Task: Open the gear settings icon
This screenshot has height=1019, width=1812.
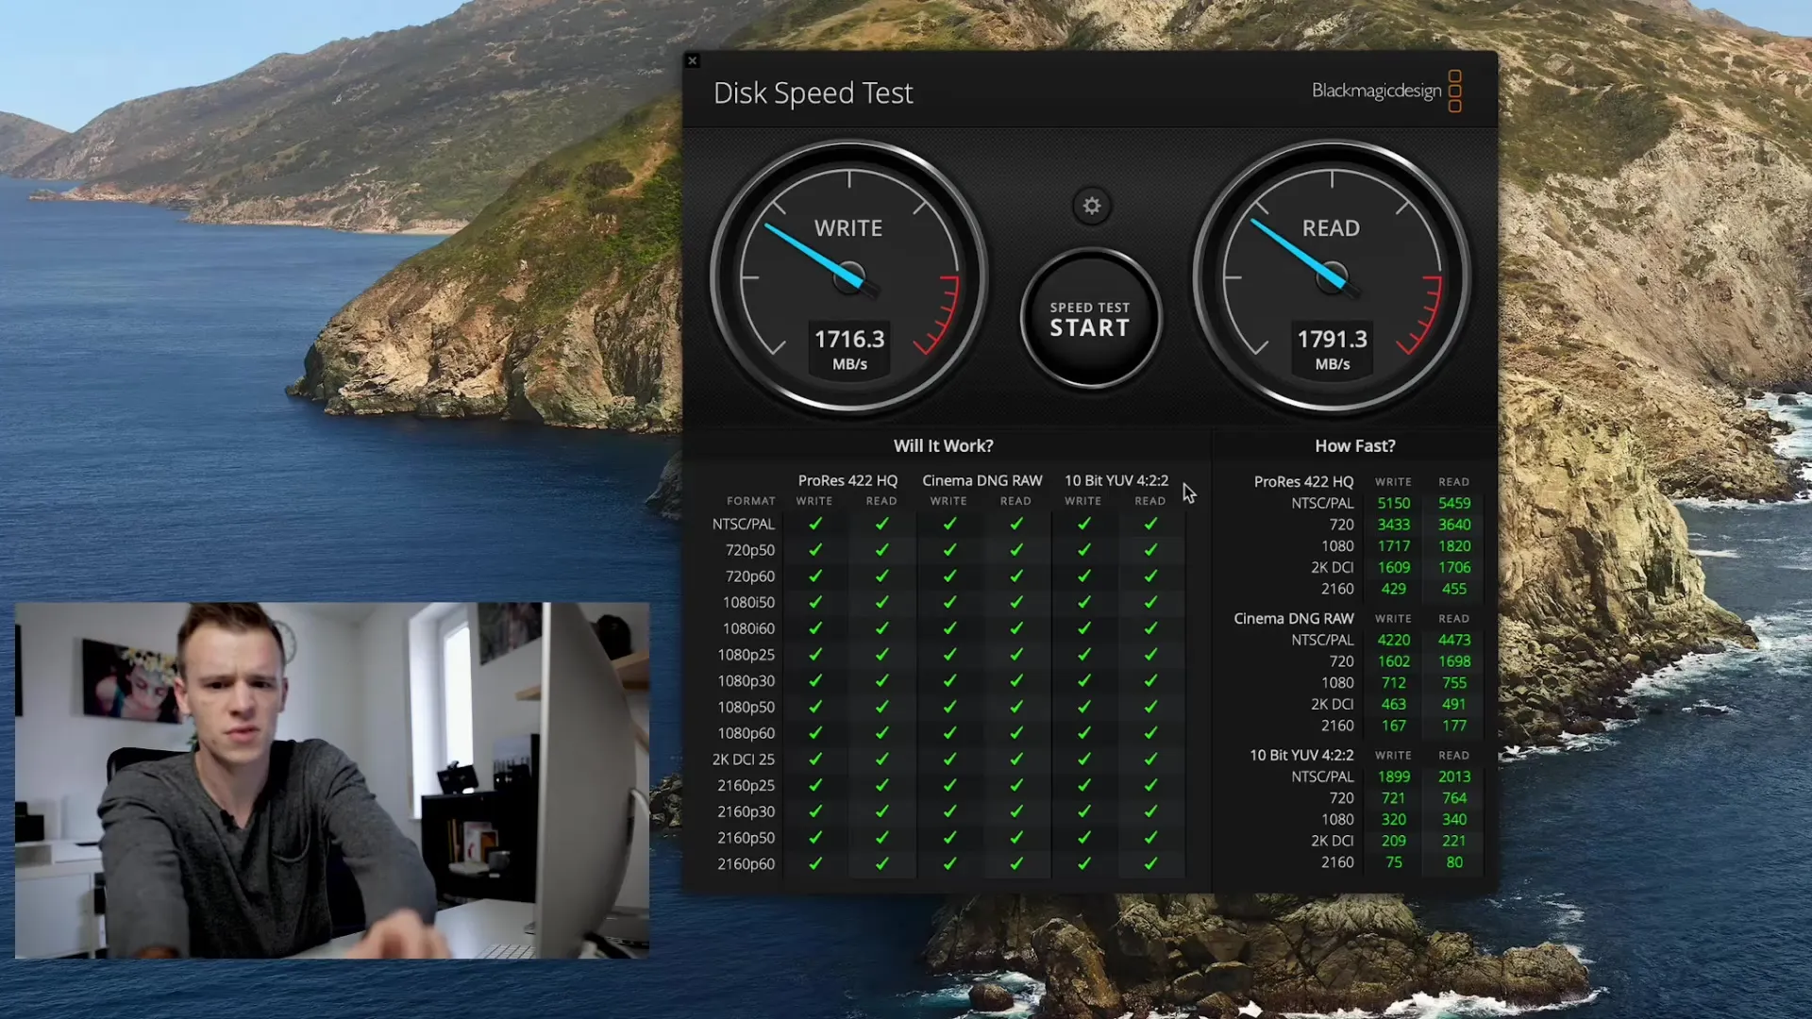Action: point(1092,206)
